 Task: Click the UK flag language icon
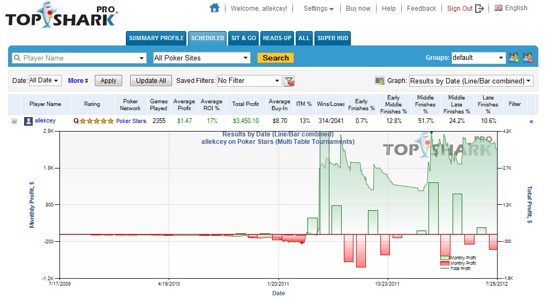[x=498, y=8]
